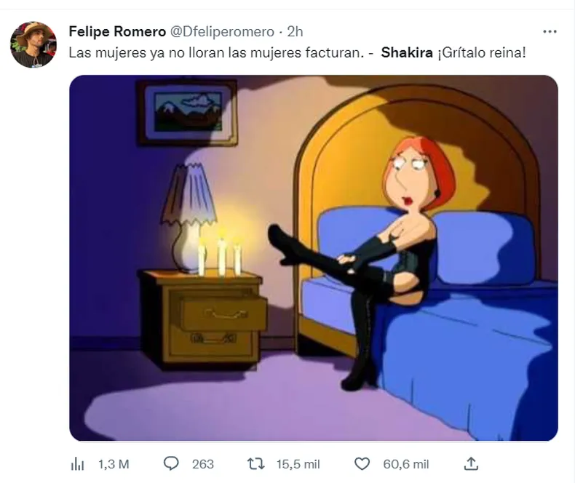Click the 1,3 M views count

pyautogui.click(x=114, y=464)
